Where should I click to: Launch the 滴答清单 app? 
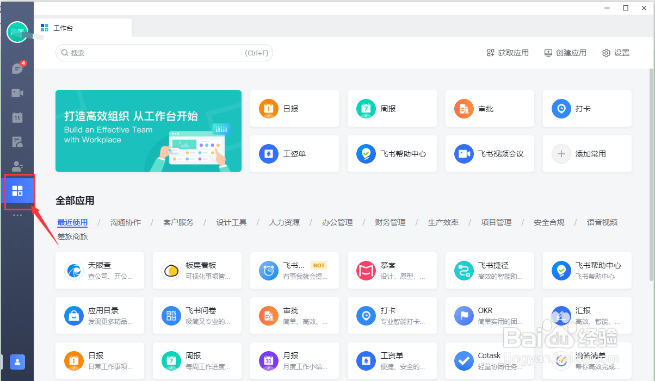586,360
